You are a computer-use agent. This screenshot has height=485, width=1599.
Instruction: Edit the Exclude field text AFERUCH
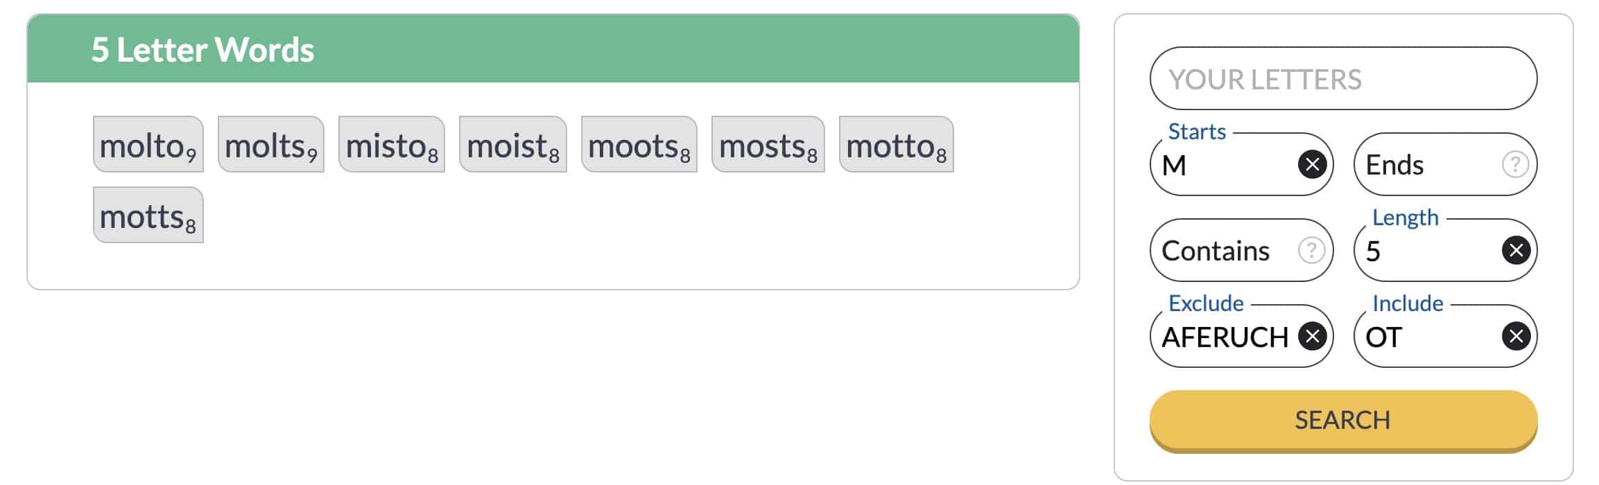(x=1225, y=337)
